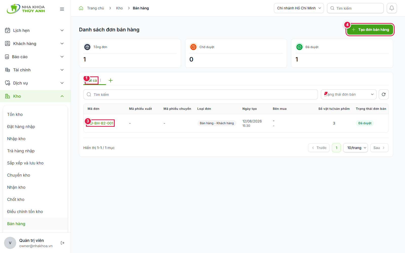Open the notification bell

392,8
